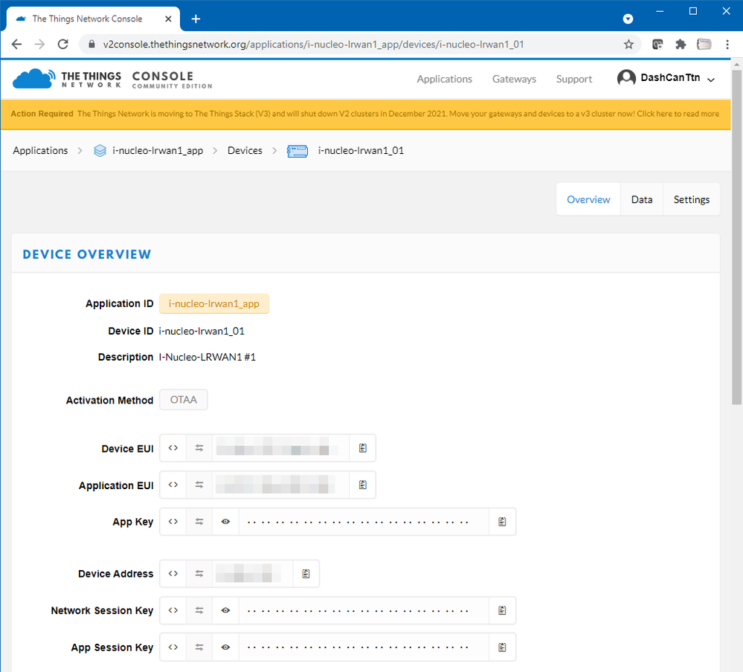Screen dimensions: 743x672
Task: Open Support in top navigation
Action: coord(574,79)
